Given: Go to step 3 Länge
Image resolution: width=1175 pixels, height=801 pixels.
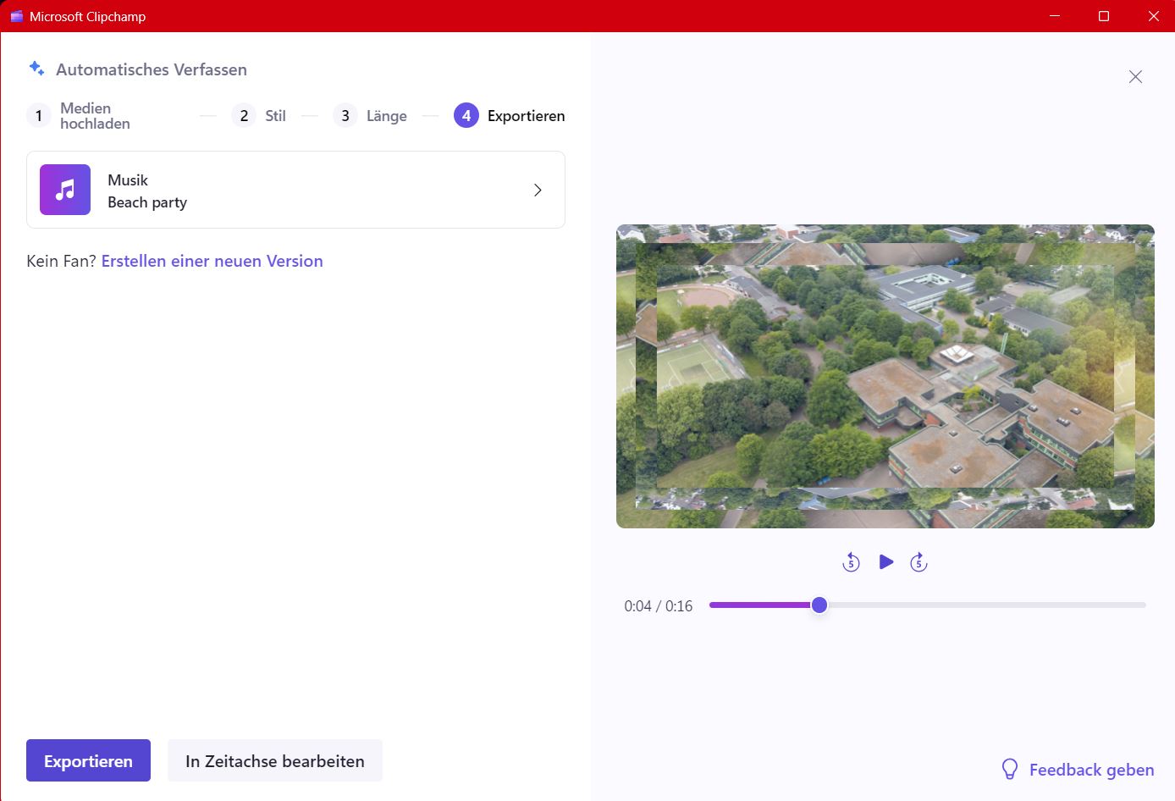Looking at the screenshot, I should coord(345,116).
